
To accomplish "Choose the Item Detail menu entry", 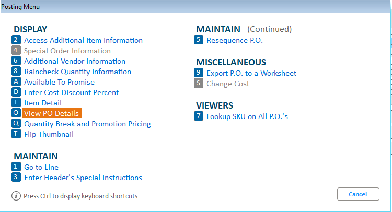I will (x=43, y=103).
